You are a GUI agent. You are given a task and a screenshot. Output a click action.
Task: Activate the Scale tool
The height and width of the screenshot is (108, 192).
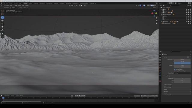tap(2, 24)
